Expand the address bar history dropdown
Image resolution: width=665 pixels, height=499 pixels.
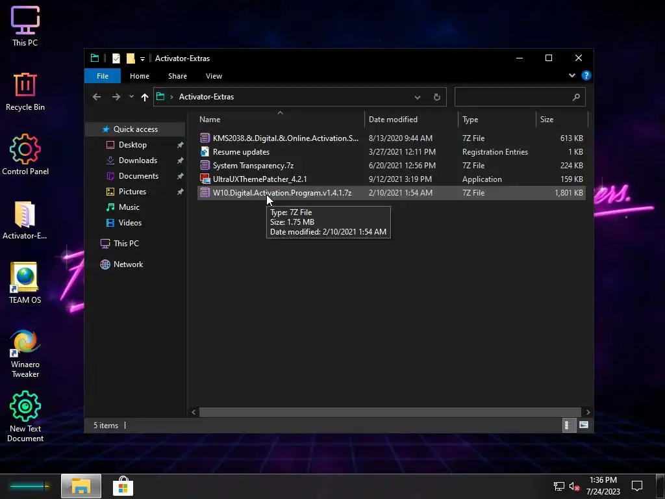point(418,97)
